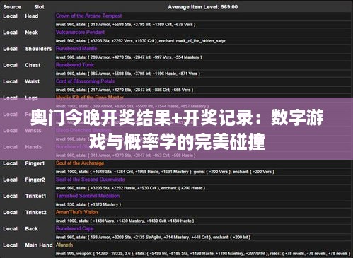The width and height of the screenshot is (353, 258).
Task: Select the Trinket1 slot label
Action: 35,196
